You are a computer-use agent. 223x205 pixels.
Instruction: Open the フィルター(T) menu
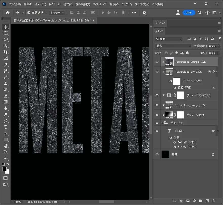click(100, 4)
